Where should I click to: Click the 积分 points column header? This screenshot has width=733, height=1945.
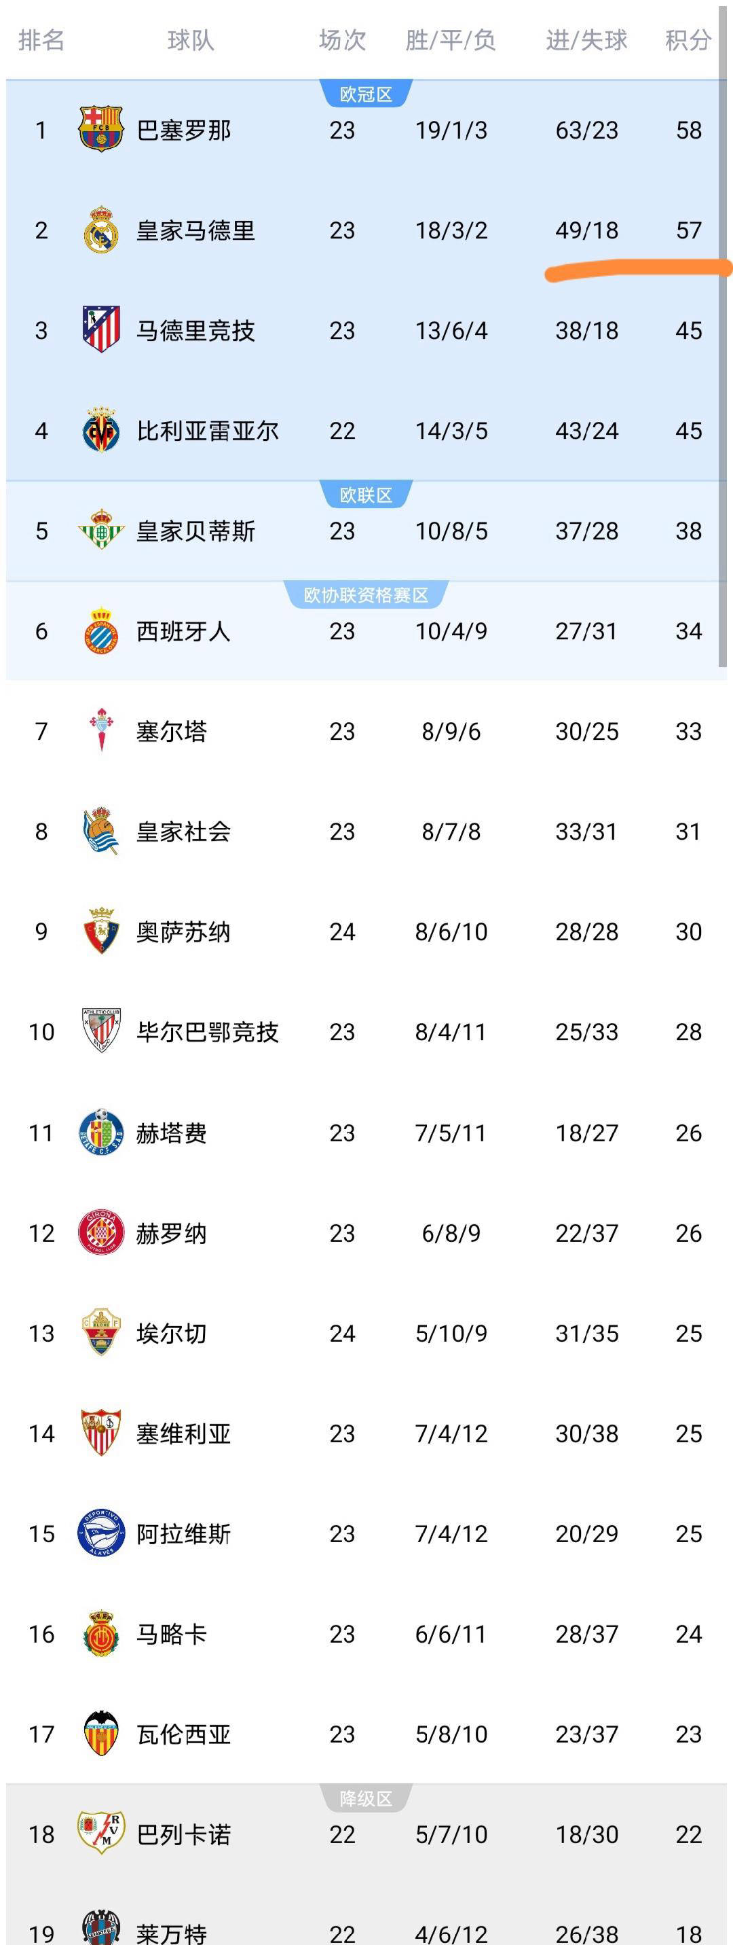click(688, 40)
